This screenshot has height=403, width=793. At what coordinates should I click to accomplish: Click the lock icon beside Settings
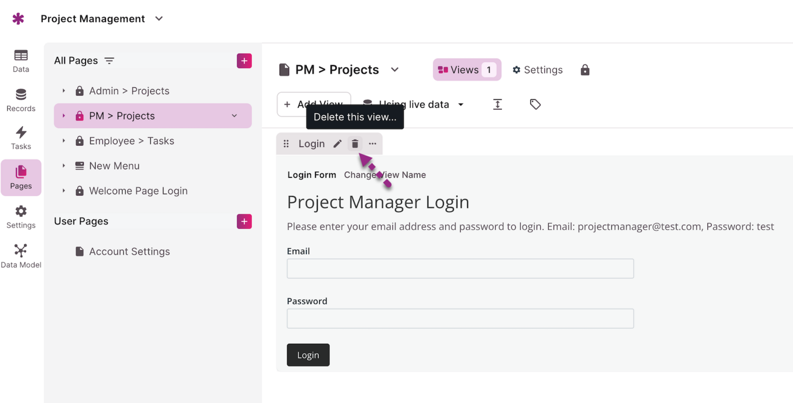pos(585,70)
